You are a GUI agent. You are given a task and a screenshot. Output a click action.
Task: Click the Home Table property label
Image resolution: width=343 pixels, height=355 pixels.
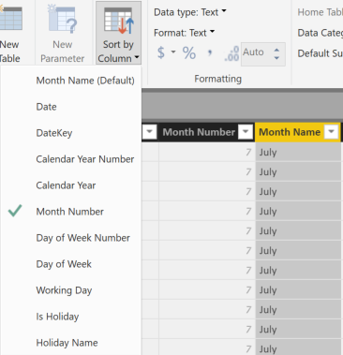[321, 12]
